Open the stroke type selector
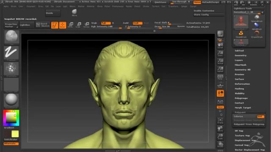The image size is (271, 152). coord(11,53)
